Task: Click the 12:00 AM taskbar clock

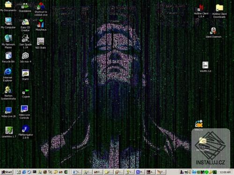Action: 225,172
